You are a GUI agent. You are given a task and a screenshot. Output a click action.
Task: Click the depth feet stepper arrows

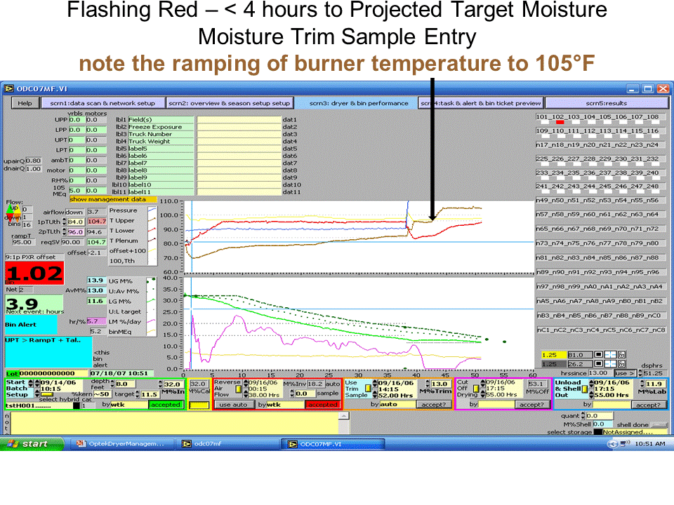pos(112,384)
